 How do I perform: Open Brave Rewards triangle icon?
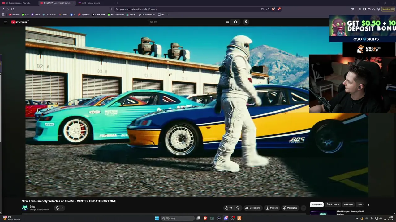(279, 9)
